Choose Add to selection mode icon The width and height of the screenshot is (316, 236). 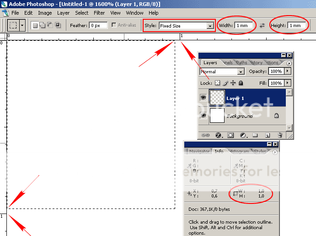[43, 25]
